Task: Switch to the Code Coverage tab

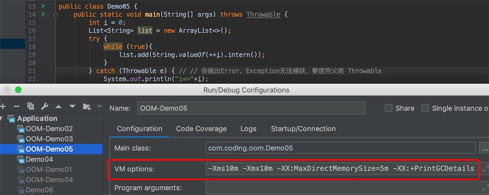Action: tap(201, 128)
